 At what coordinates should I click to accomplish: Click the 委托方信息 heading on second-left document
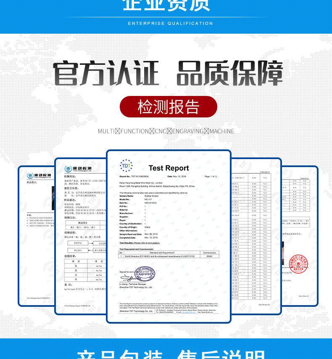coord(71,188)
